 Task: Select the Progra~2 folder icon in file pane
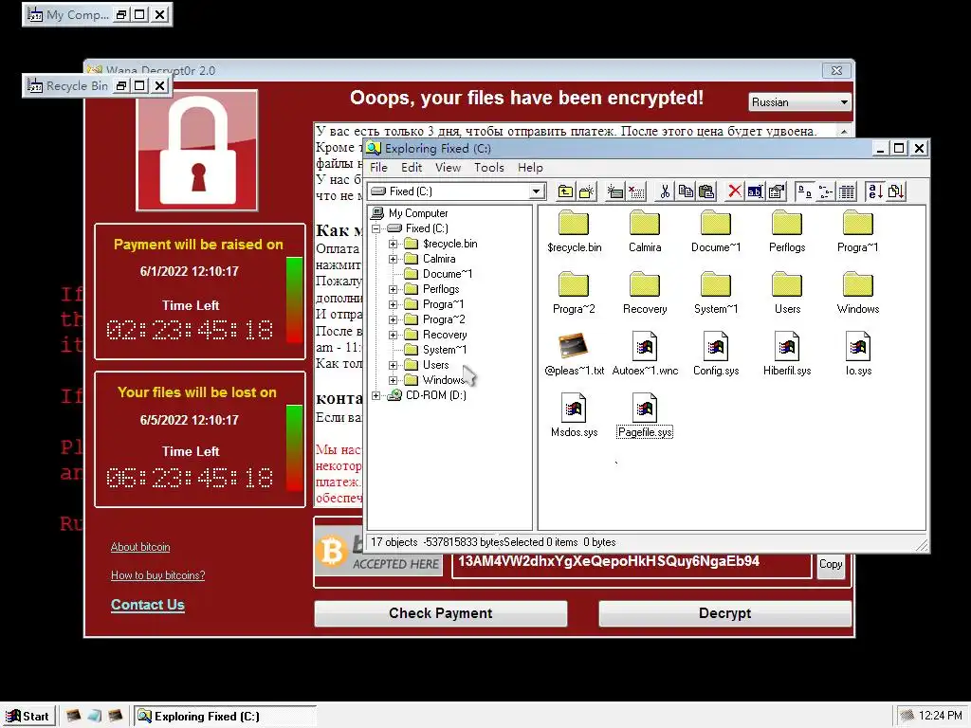574,284
